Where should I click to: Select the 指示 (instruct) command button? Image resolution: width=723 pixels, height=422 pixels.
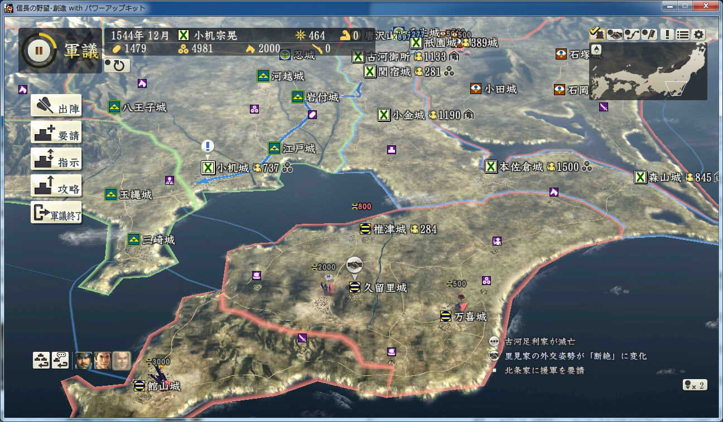[56, 159]
